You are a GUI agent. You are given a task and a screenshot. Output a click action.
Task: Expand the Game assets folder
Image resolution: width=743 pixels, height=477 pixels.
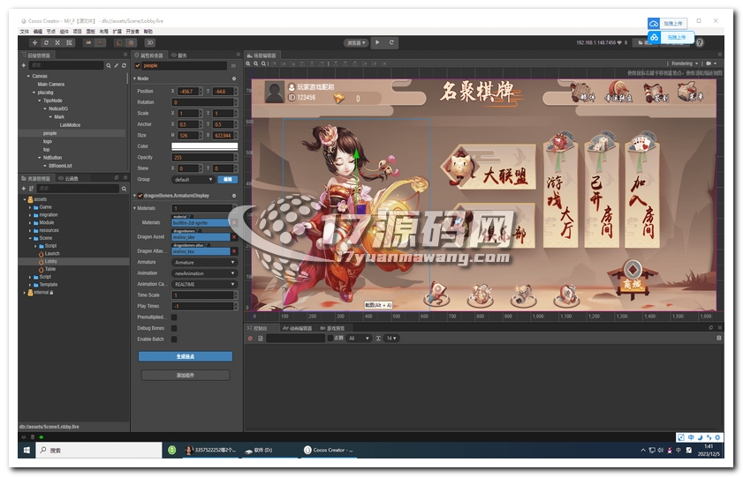click(x=30, y=207)
